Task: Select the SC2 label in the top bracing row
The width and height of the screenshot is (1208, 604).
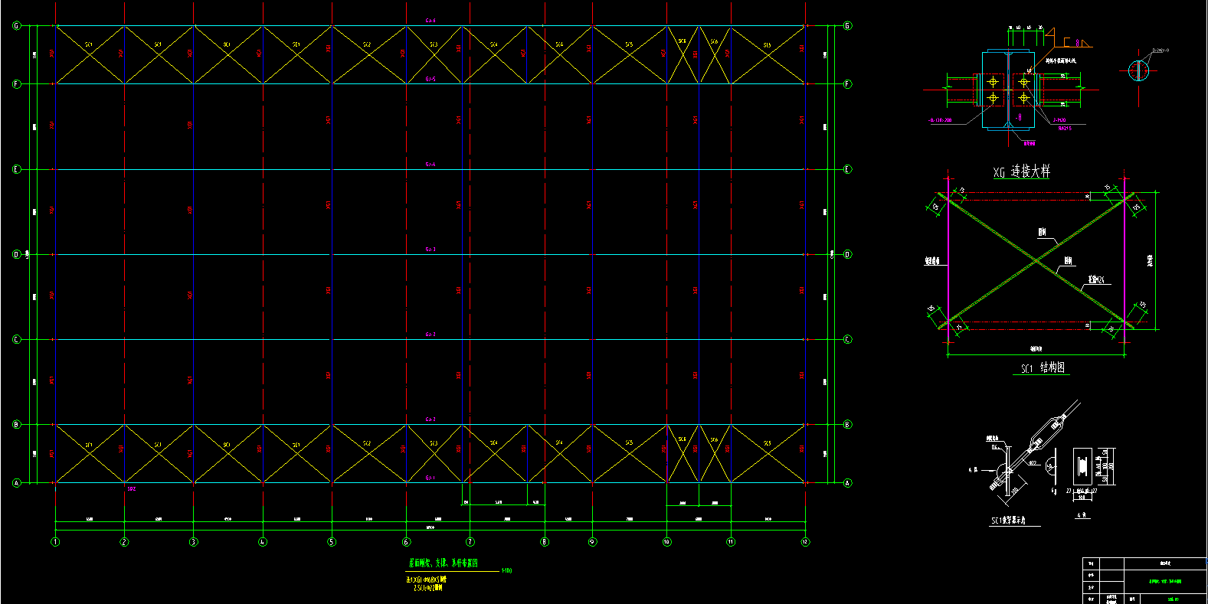Action: tap(366, 45)
